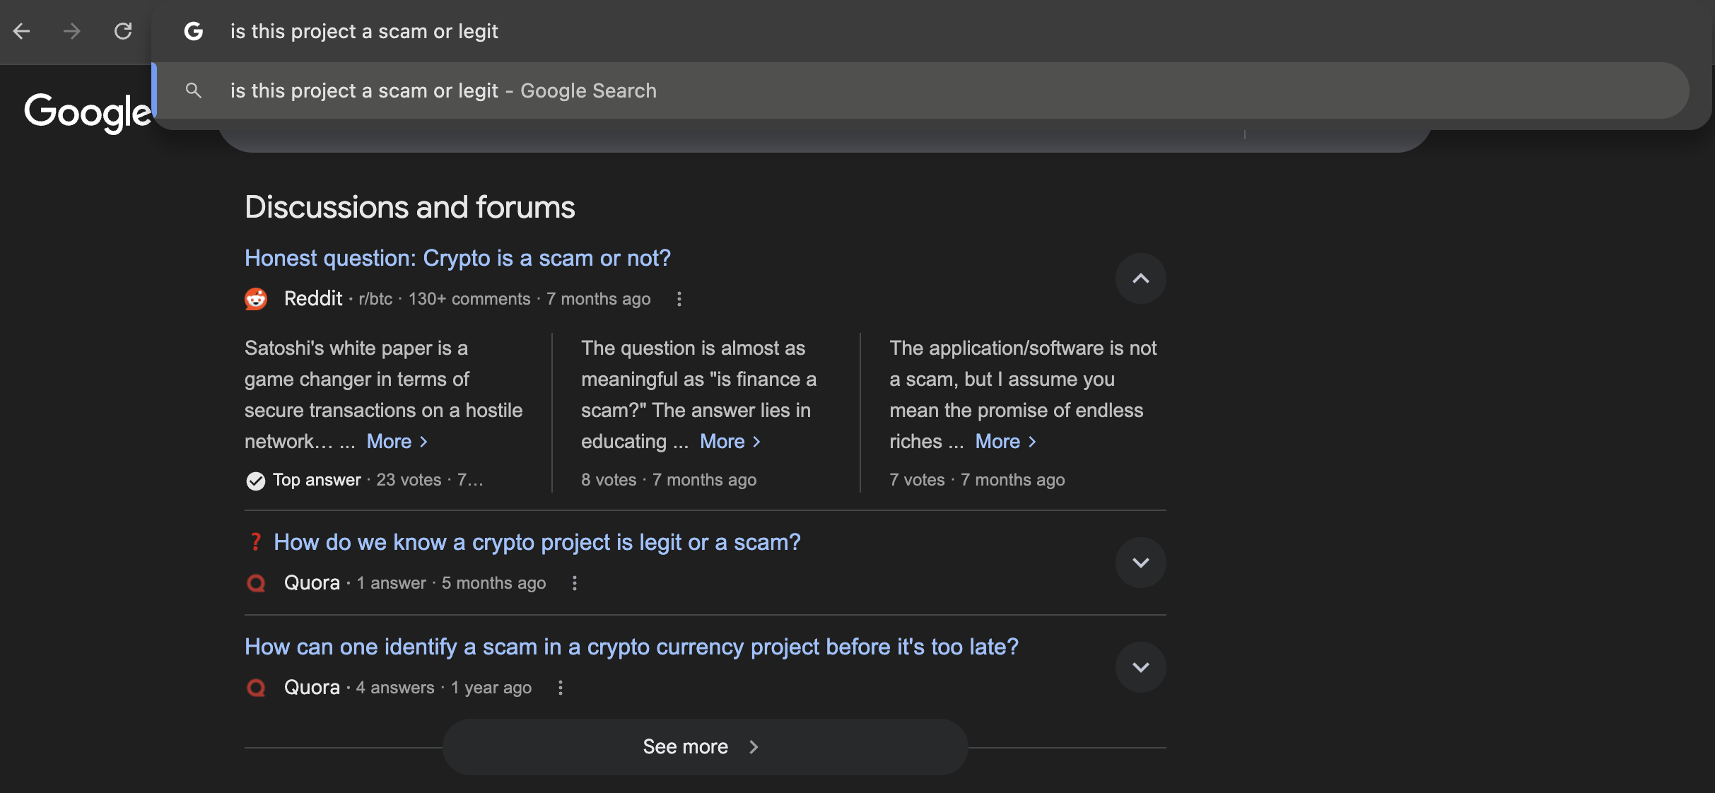Screen dimensions: 1715x793
Task: Open 'How do we know a crypto project is legit or a scam?'
Action: point(537,542)
